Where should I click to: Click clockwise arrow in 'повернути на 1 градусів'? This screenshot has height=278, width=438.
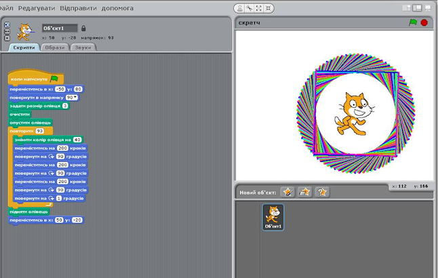(x=51, y=199)
